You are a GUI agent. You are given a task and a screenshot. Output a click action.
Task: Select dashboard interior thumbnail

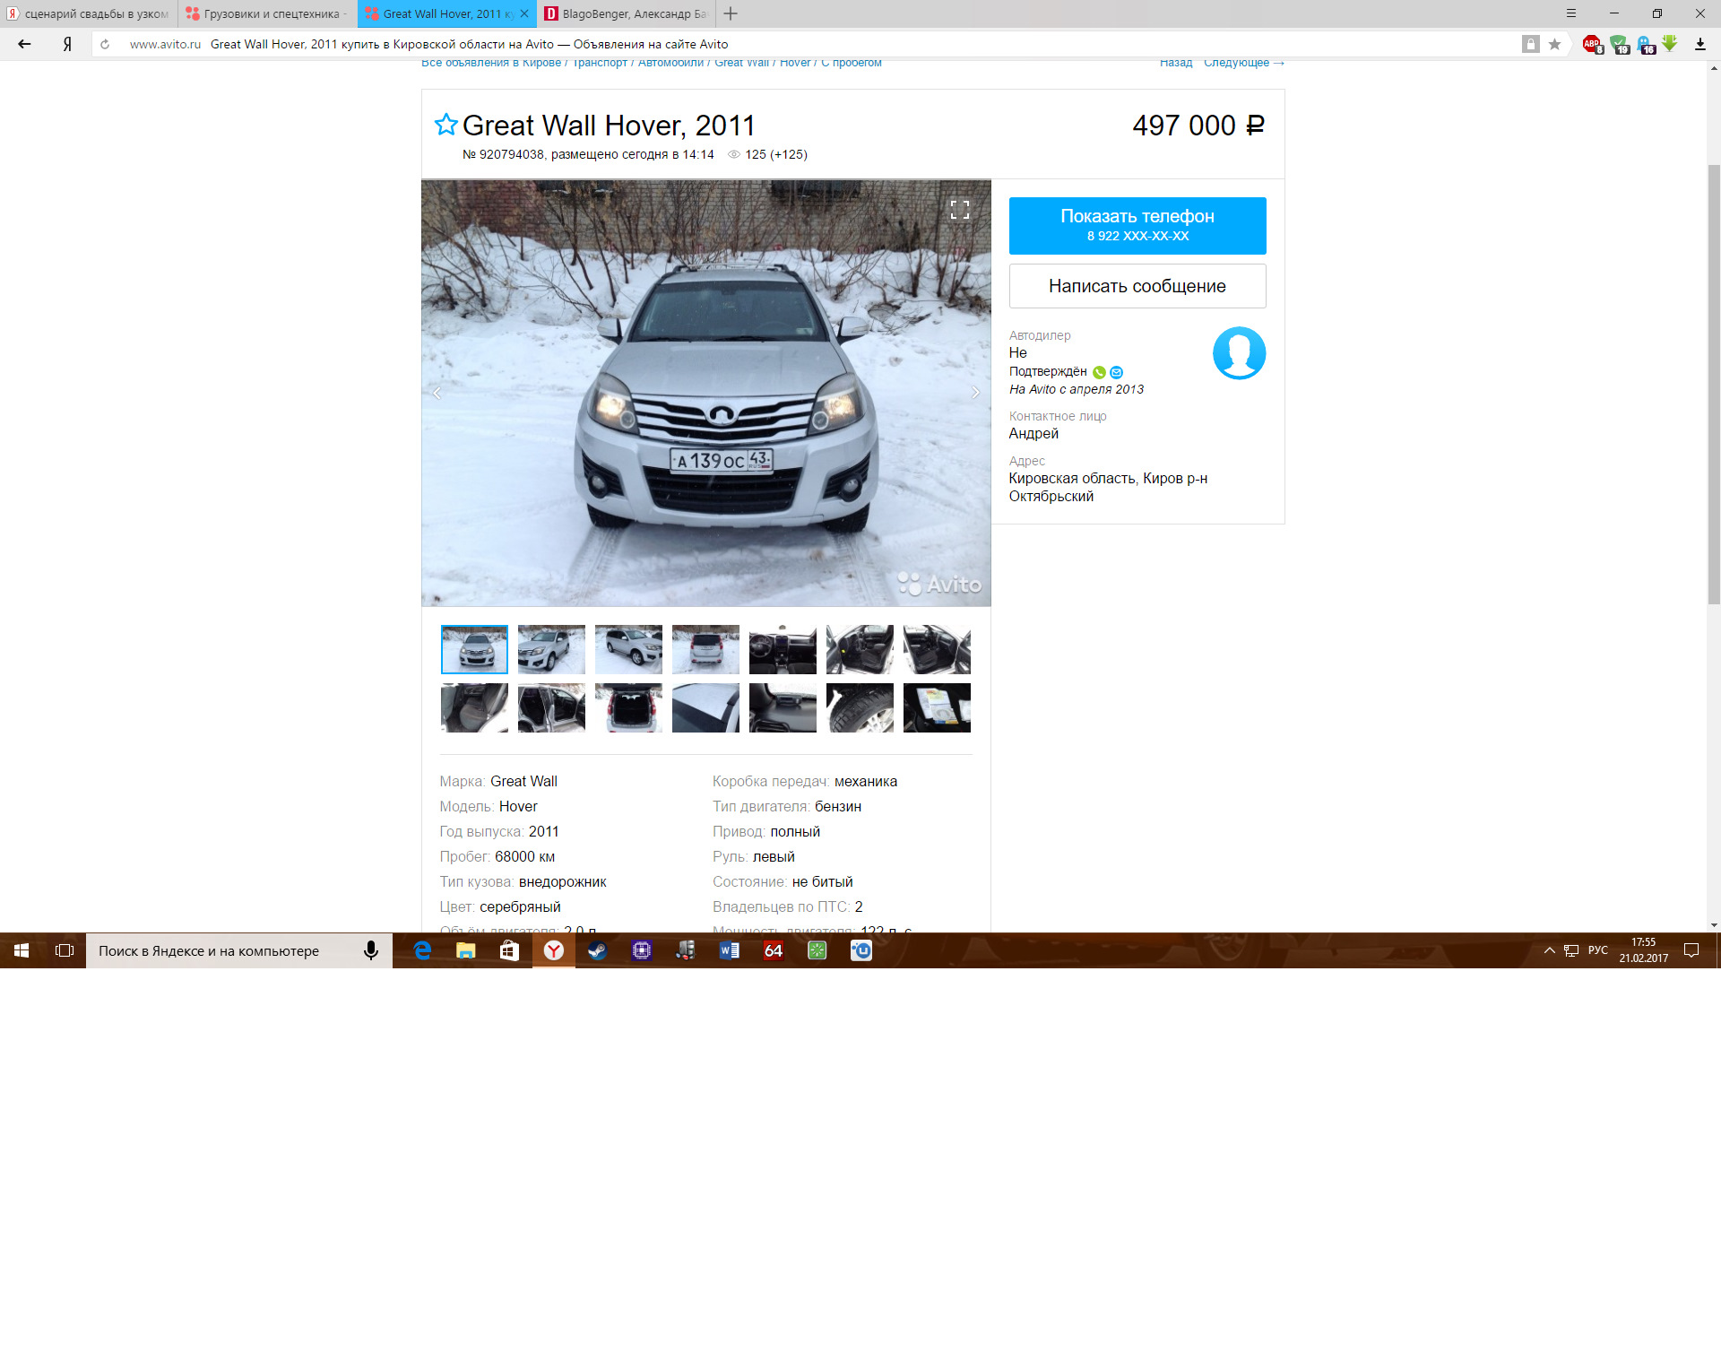[x=783, y=649]
